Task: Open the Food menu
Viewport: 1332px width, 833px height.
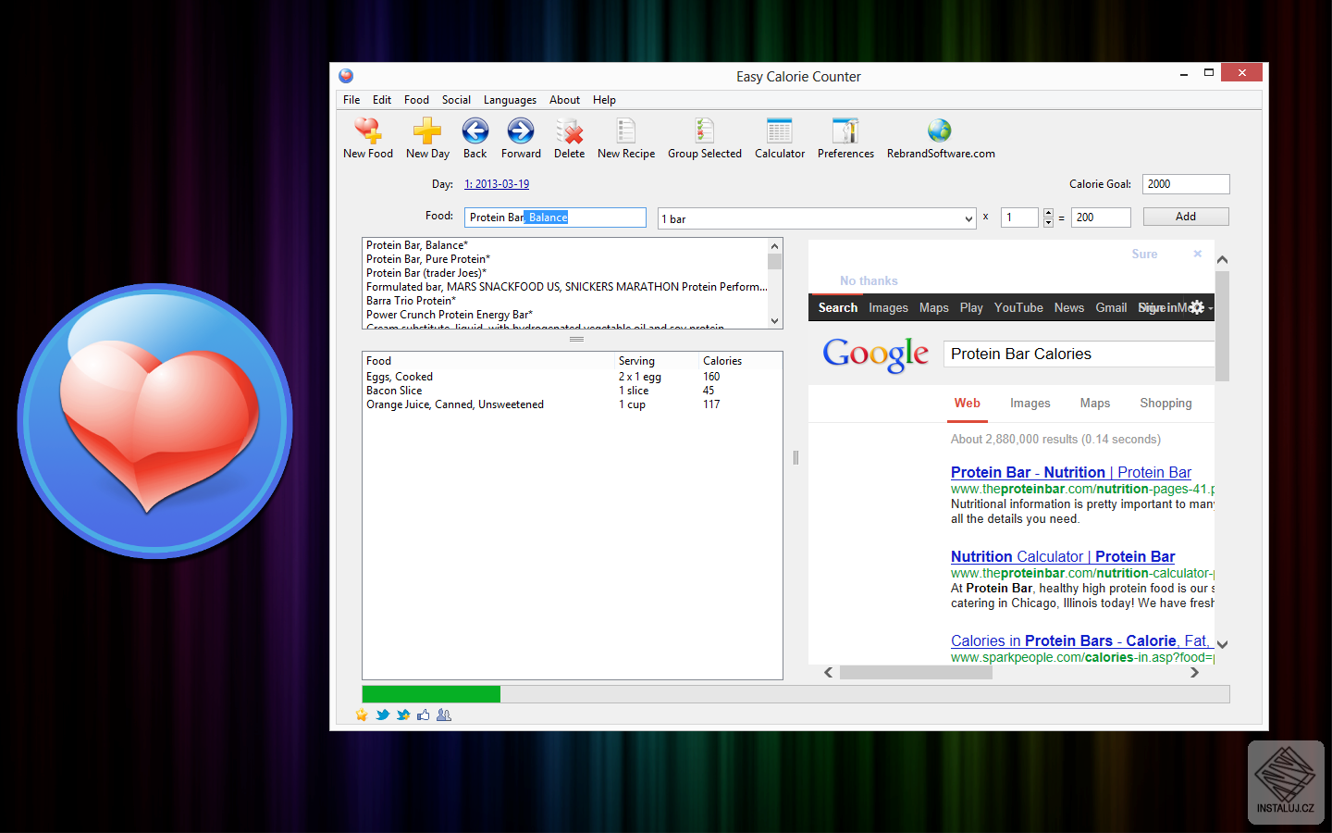Action: pos(416,100)
